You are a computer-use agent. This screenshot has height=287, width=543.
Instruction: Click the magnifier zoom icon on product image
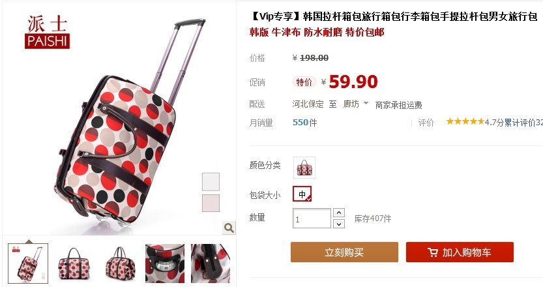click(x=229, y=228)
